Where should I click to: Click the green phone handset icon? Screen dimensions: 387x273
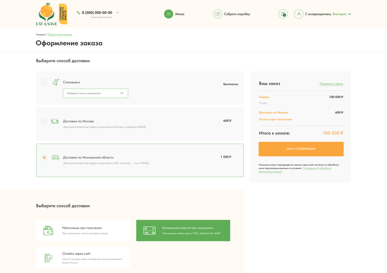pyautogui.click(x=79, y=12)
